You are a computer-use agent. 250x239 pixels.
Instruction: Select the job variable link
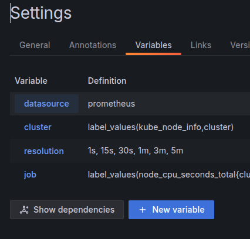30,175
